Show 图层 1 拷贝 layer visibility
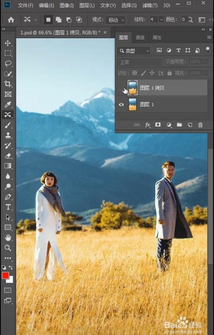The height and width of the screenshot is (335, 214). tap(121, 88)
